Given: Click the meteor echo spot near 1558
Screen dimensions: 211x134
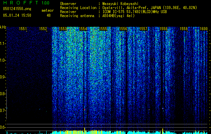Looking at the screenshot, I should click(x=163, y=108).
